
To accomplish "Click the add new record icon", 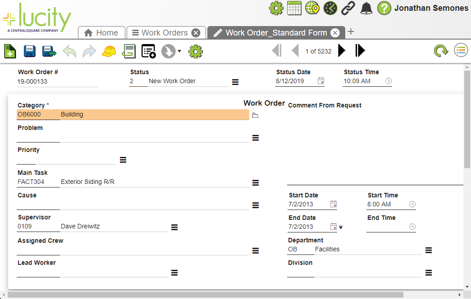I will point(10,51).
